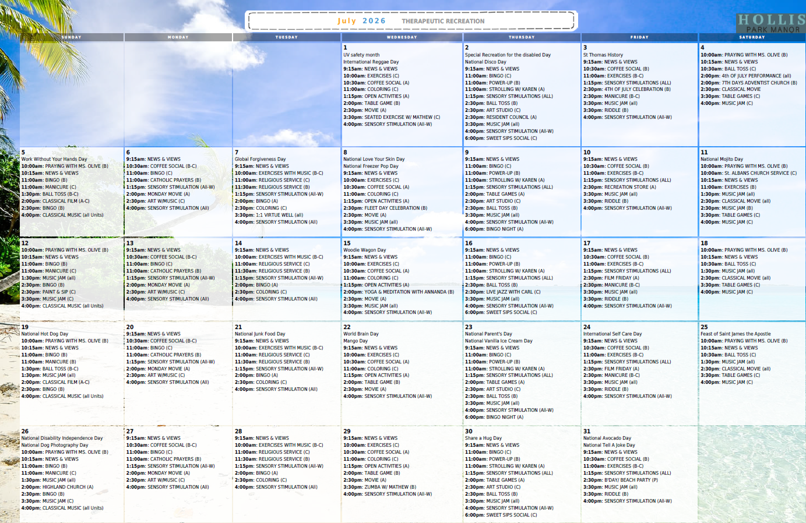
Task: Select 'RESIDENT COUNCIL (A)' event
Action: [x=501, y=117]
